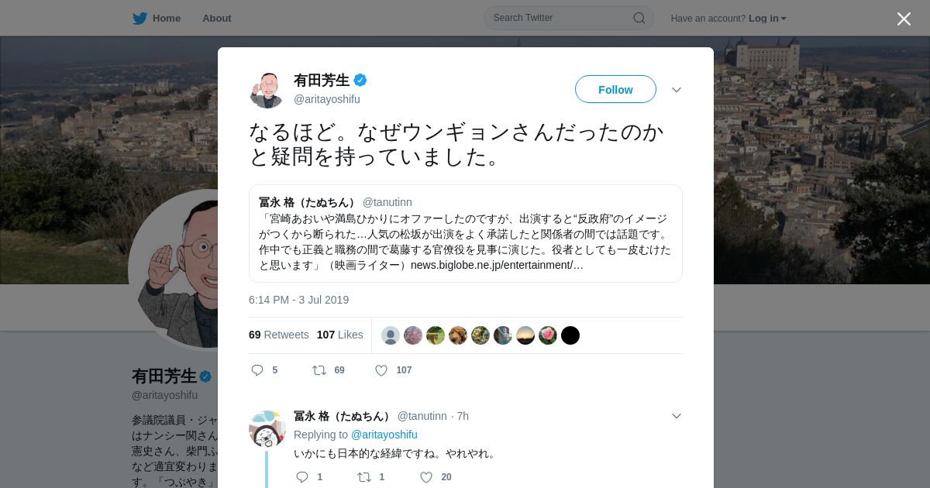Retweet the main tweet showing 69

point(319,370)
